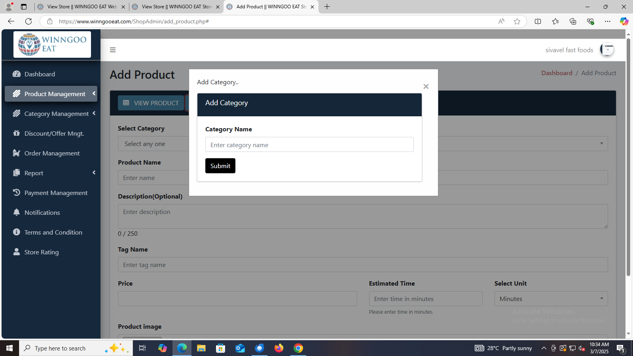The height and width of the screenshot is (356, 633).
Task: Expand the Category Management submenu
Action: pyautogui.click(x=94, y=114)
